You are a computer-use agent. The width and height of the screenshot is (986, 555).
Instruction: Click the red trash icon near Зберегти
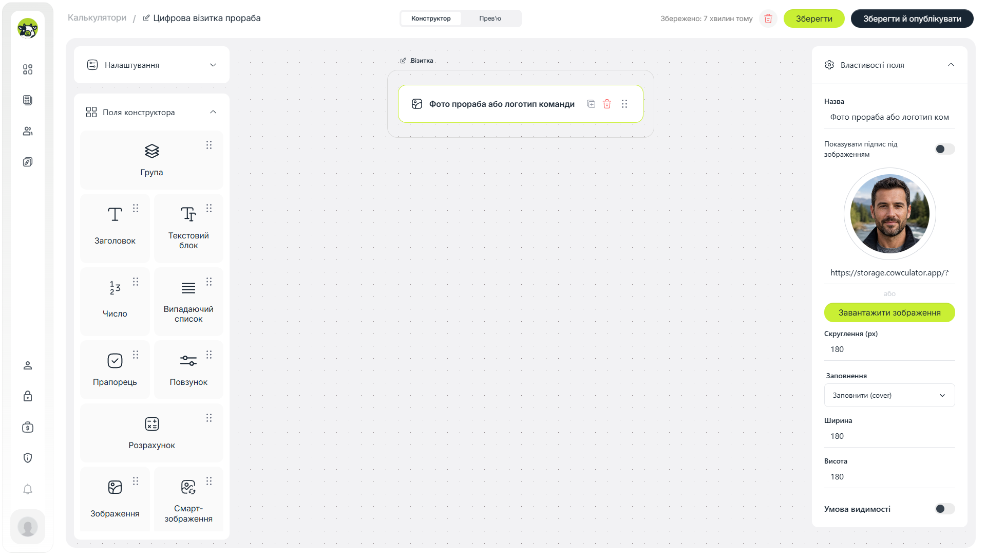768,18
